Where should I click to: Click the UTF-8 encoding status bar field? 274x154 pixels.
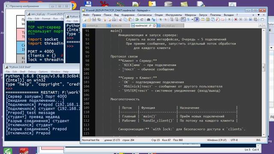click(234, 140)
